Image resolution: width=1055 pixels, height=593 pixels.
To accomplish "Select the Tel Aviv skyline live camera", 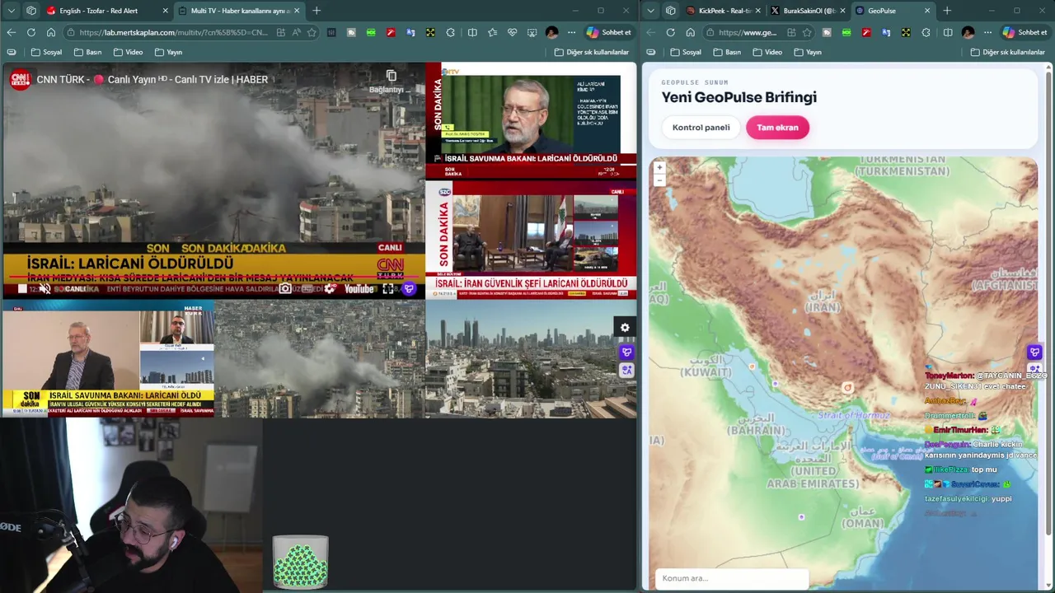I will point(531,359).
